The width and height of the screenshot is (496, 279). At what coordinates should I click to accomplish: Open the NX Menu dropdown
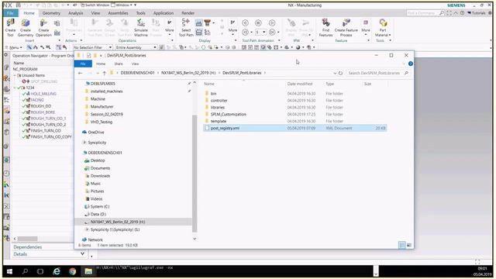[x=14, y=47]
